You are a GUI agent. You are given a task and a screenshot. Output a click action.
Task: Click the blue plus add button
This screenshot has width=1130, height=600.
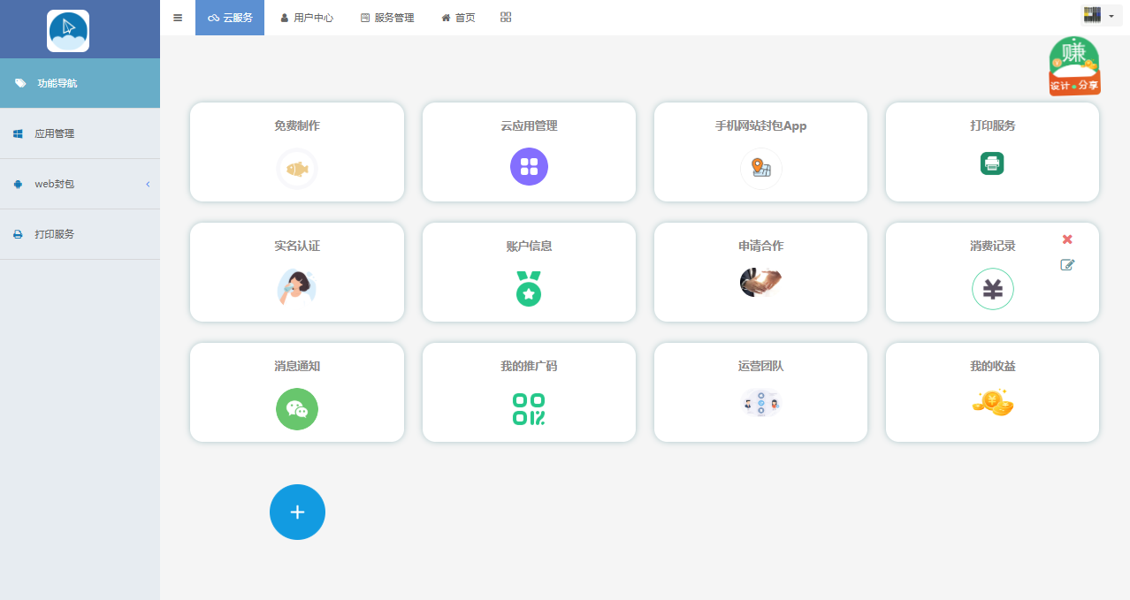(297, 512)
